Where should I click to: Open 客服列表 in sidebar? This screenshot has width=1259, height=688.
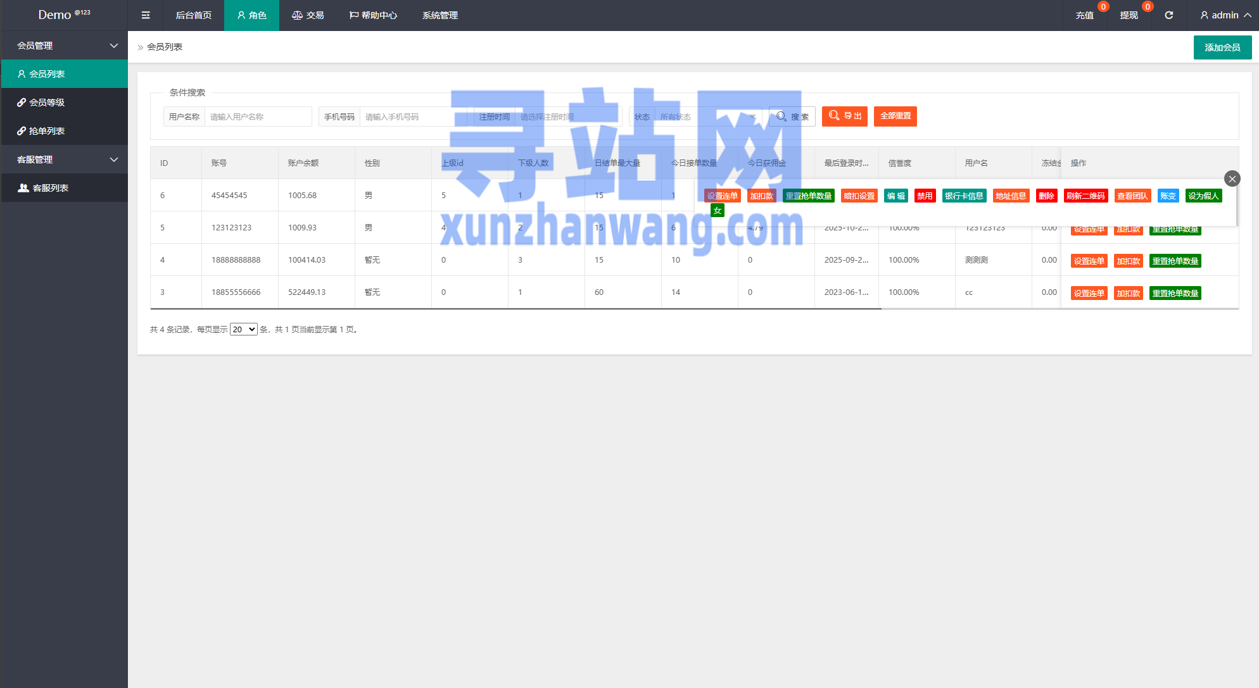coord(50,188)
